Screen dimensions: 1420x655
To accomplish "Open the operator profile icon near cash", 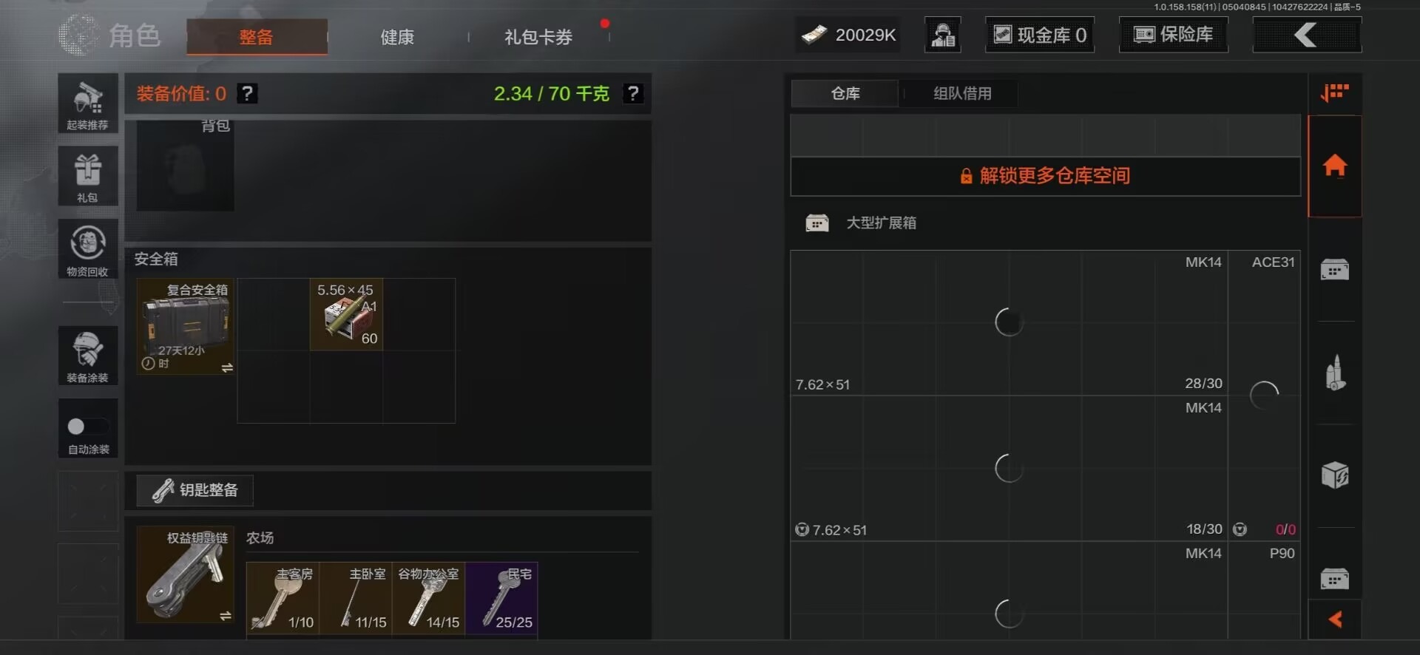I will (x=943, y=35).
